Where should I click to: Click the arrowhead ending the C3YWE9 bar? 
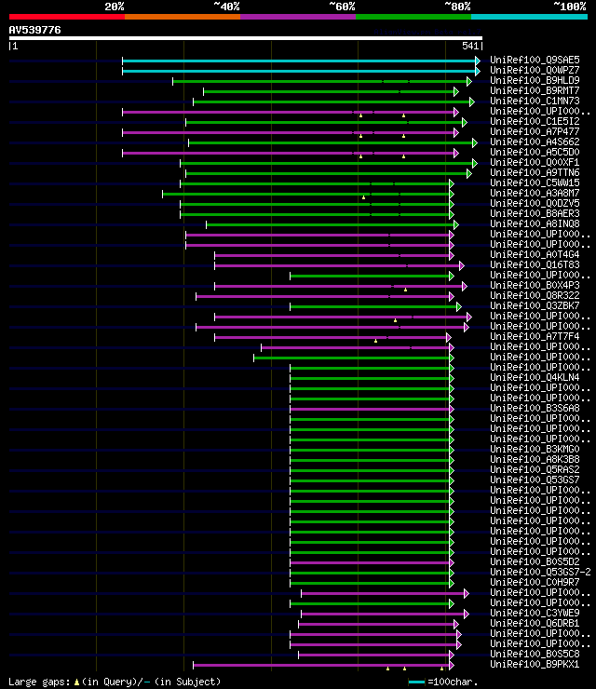click(467, 614)
